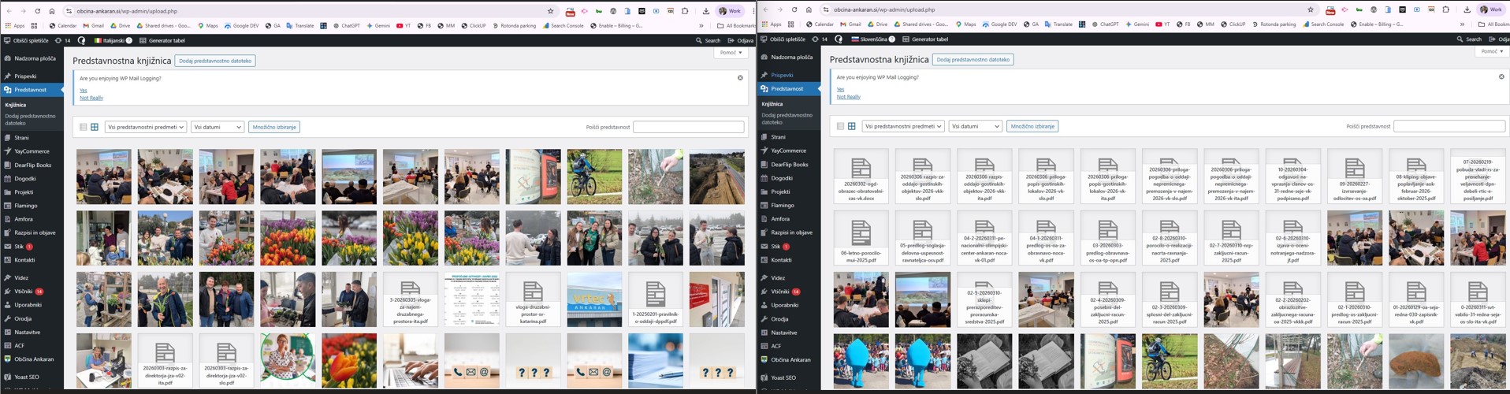Open 'Vsi datumi' date filter in right window
The image size is (1510, 394).
point(975,126)
